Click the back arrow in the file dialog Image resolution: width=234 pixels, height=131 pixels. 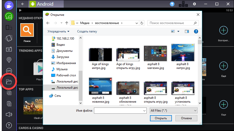(x=48, y=23)
